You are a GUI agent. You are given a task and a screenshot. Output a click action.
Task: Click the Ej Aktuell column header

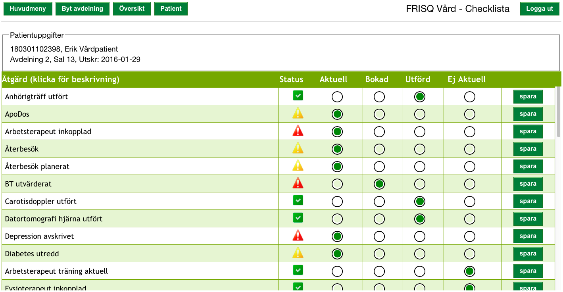coord(467,79)
